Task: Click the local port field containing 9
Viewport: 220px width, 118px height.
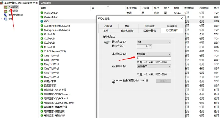Action: (x=154, y=59)
